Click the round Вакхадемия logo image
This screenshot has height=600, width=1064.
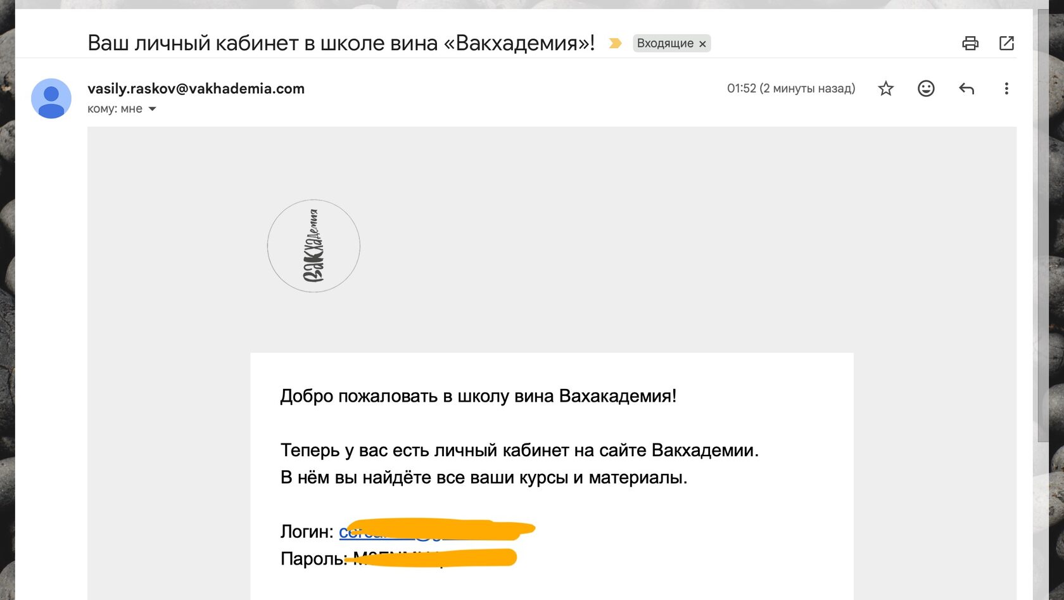pyautogui.click(x=313, y=246)
